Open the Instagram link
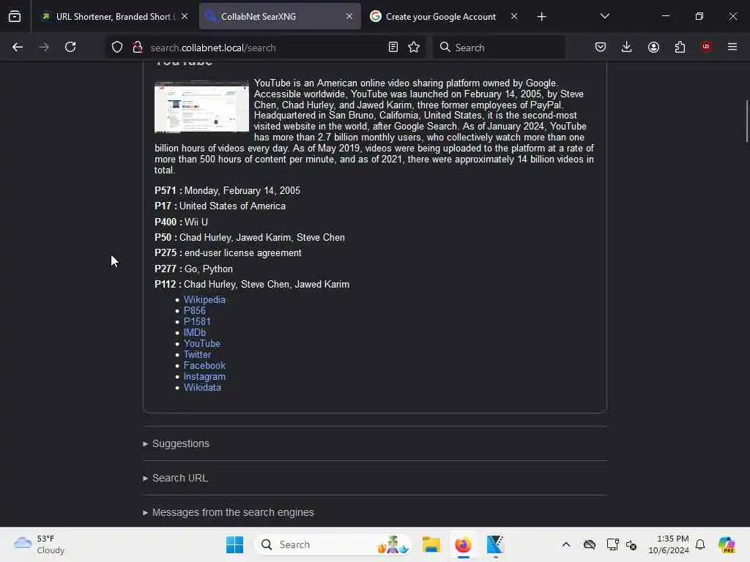 pyautogui.click(x=204, y=377)
